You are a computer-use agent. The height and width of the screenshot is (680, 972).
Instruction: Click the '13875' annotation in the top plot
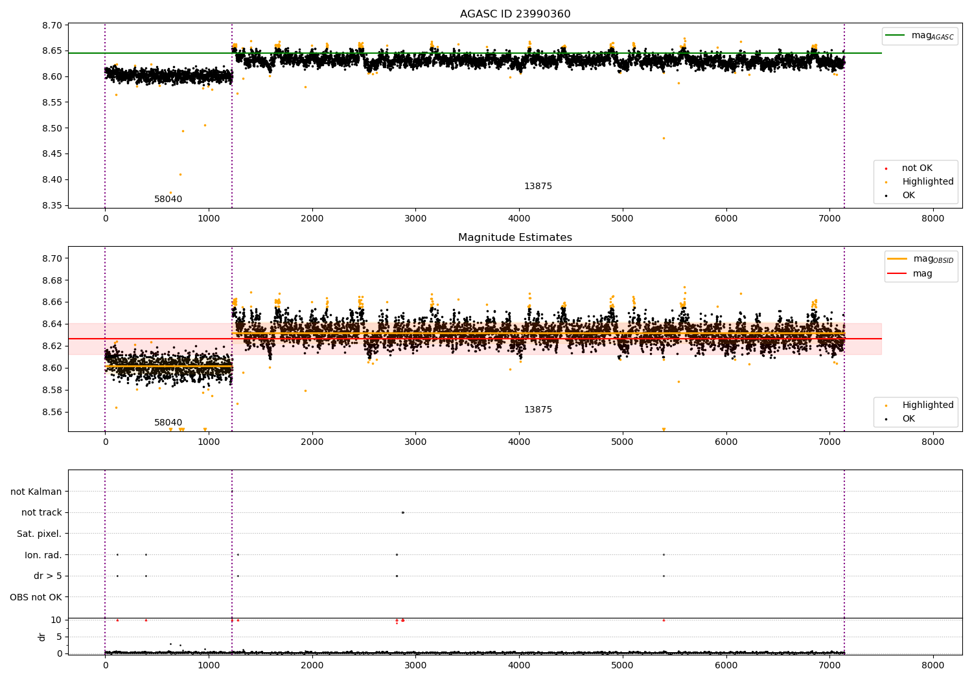click(x=538, y=187)
